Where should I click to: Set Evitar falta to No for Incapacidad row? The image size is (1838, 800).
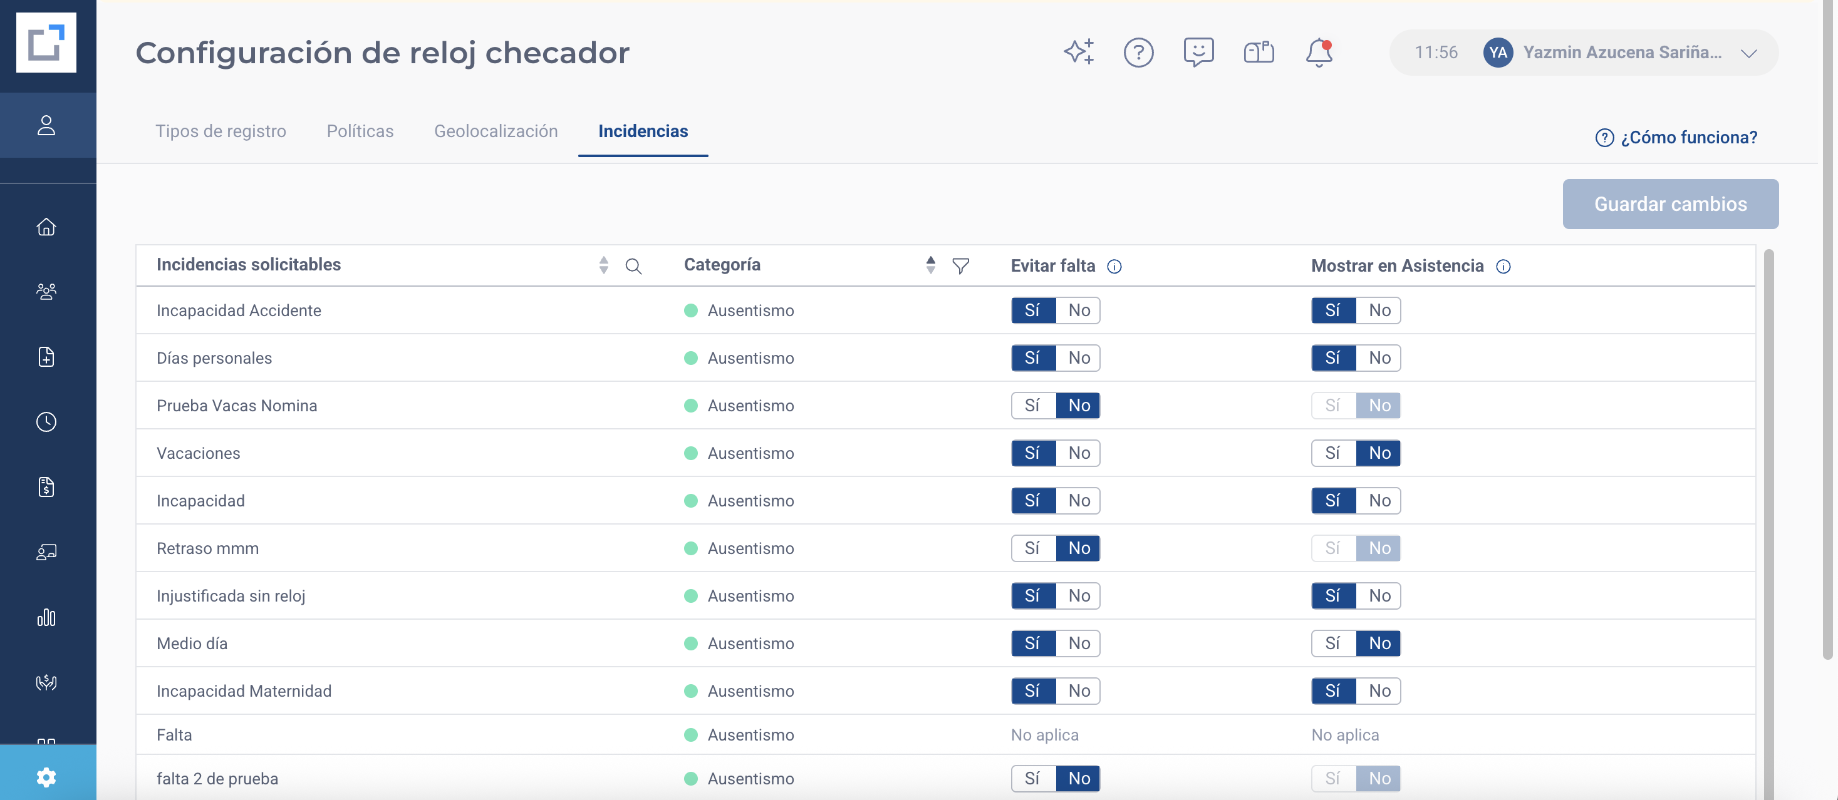point(1078,501)
